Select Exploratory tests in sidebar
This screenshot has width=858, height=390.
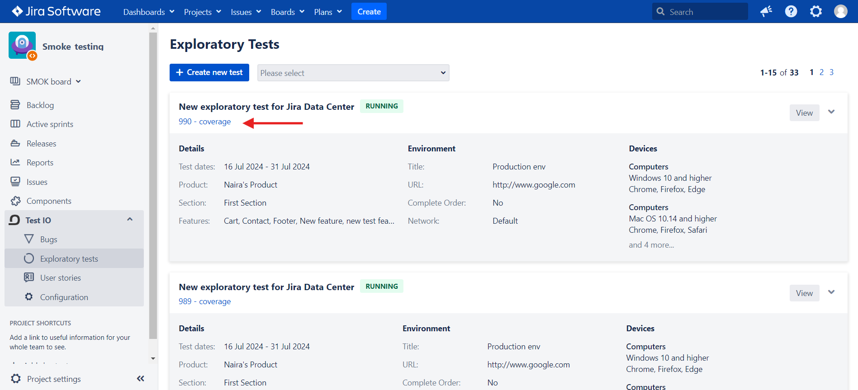[74, 258]
